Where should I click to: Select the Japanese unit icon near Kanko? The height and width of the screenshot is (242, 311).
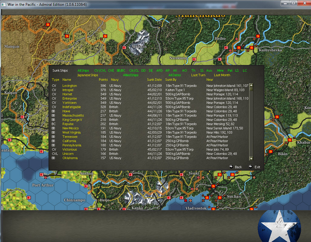124,209
